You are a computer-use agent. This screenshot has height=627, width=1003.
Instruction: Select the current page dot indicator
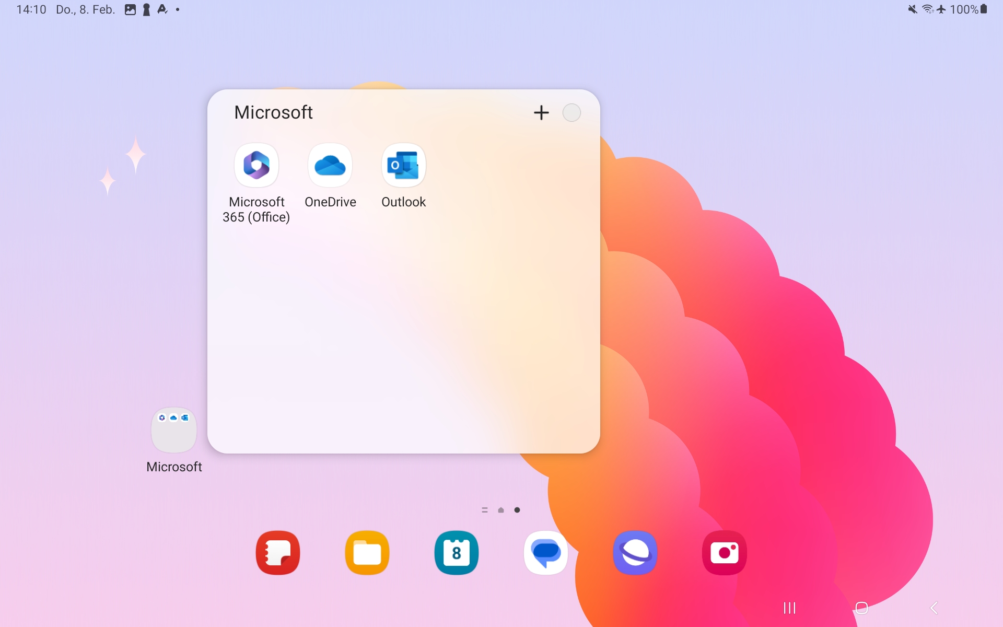click(517, 510)
